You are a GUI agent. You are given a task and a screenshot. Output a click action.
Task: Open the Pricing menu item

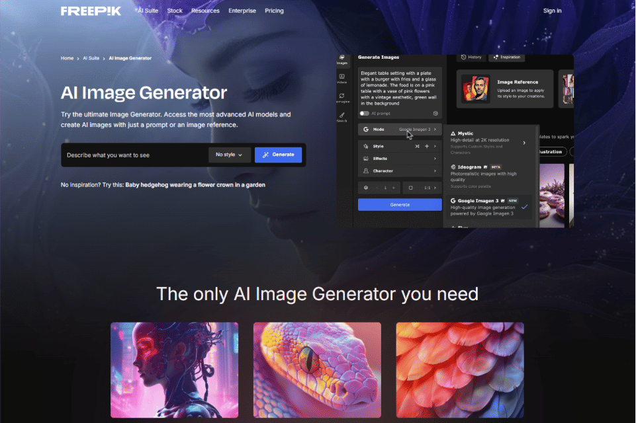point(274,11)
